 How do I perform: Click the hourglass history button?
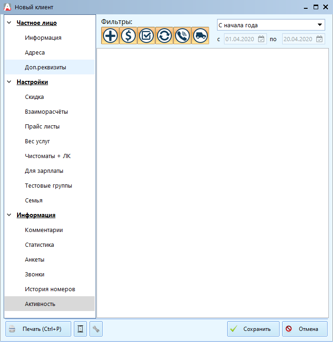tap(80, 329)
